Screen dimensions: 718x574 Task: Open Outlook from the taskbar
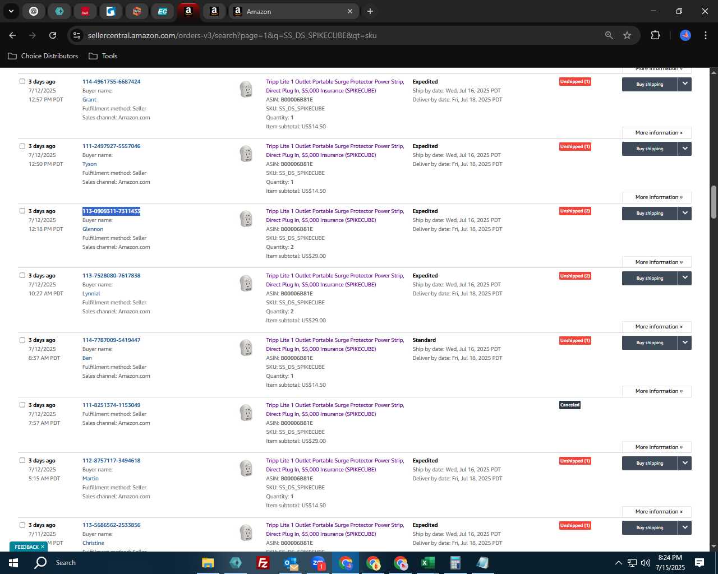pyautogui.click(x=291, y=563)
